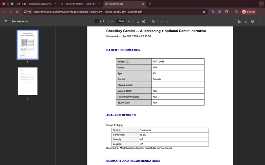
Task: Click the page number input field
Action: pyautogui.click(x=97, y=21)
